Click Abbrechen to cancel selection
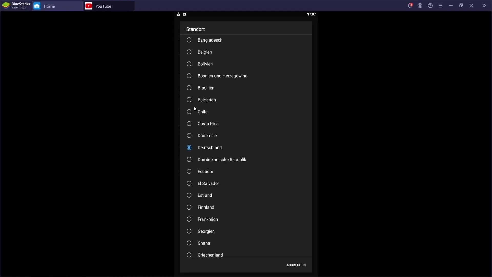 (x=296, y=265)
